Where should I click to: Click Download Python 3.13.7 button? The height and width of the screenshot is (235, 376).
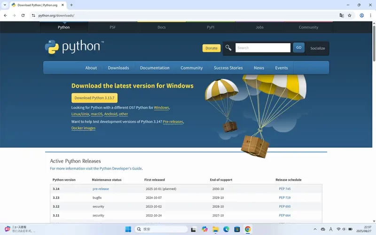pyautogui.click(x=94, y=98)
